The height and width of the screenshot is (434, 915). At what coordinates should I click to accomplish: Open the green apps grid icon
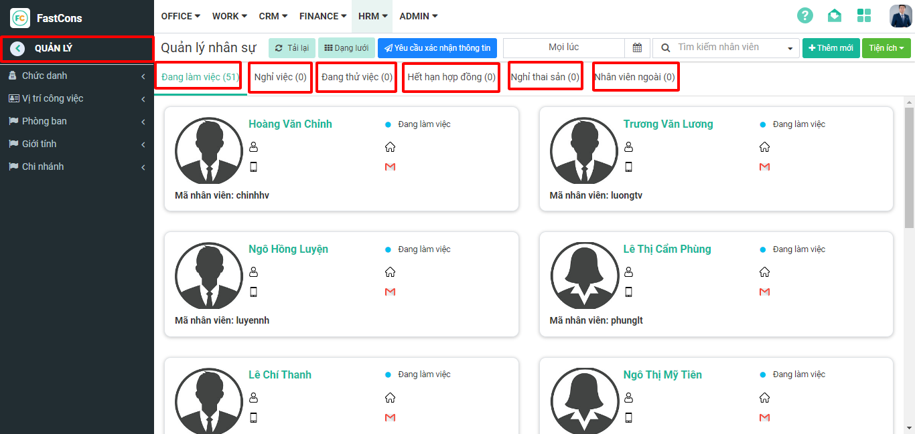coord(864,16)
